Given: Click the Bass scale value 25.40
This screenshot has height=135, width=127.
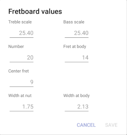Looking at the screenshot, I should tap(81, 33).
